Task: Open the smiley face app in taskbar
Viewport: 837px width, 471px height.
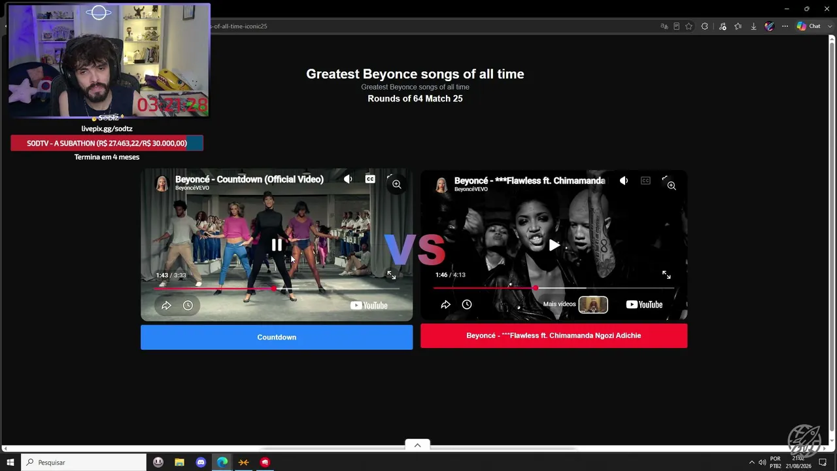Action: tap(158, 462)
